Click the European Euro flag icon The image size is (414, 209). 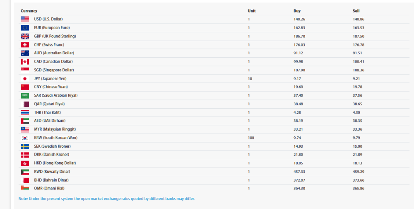(25, 28)
